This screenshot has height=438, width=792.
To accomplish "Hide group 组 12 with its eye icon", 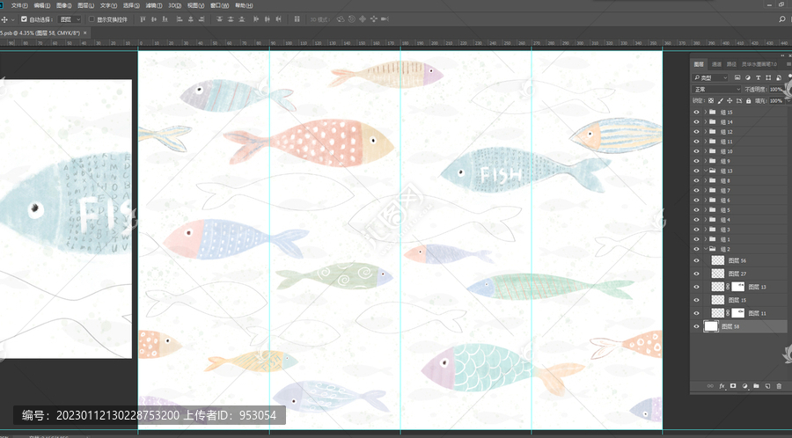I will point(697,132).
